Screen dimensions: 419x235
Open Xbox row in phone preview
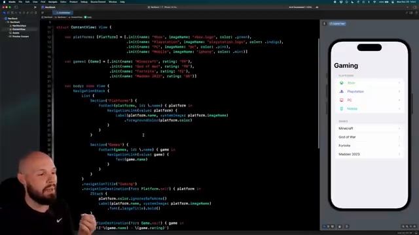pos(369,83)
